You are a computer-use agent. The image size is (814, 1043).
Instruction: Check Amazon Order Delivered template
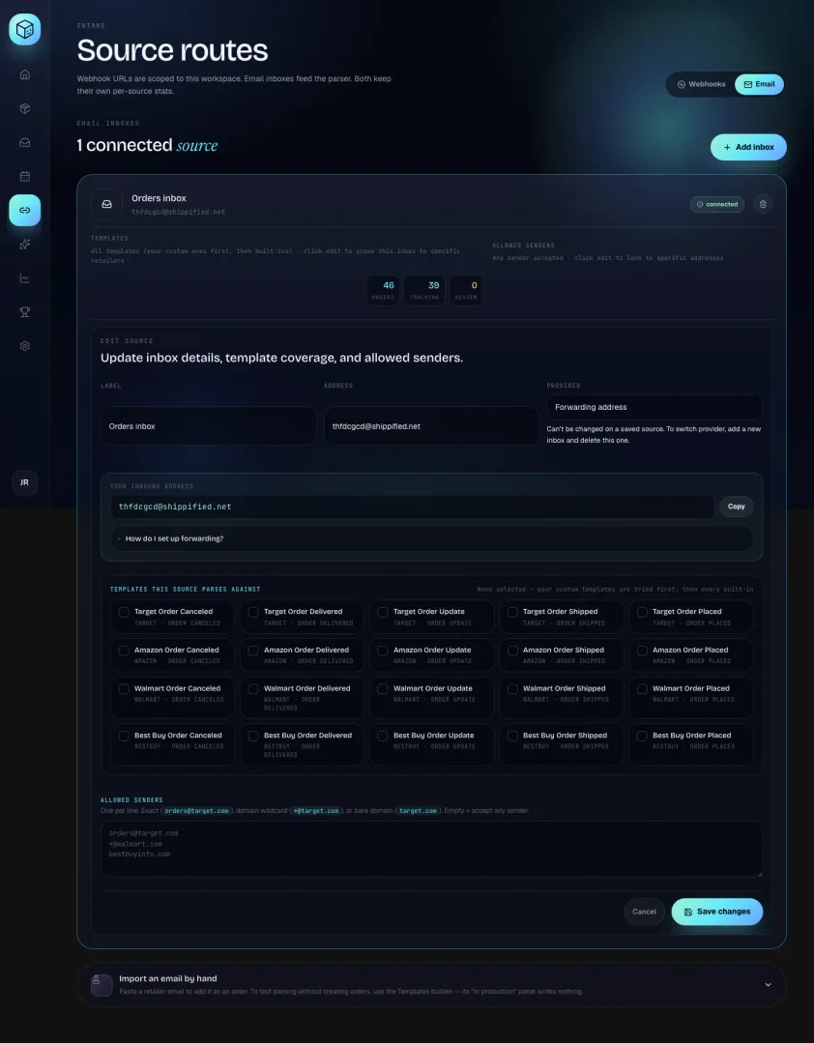253,651
